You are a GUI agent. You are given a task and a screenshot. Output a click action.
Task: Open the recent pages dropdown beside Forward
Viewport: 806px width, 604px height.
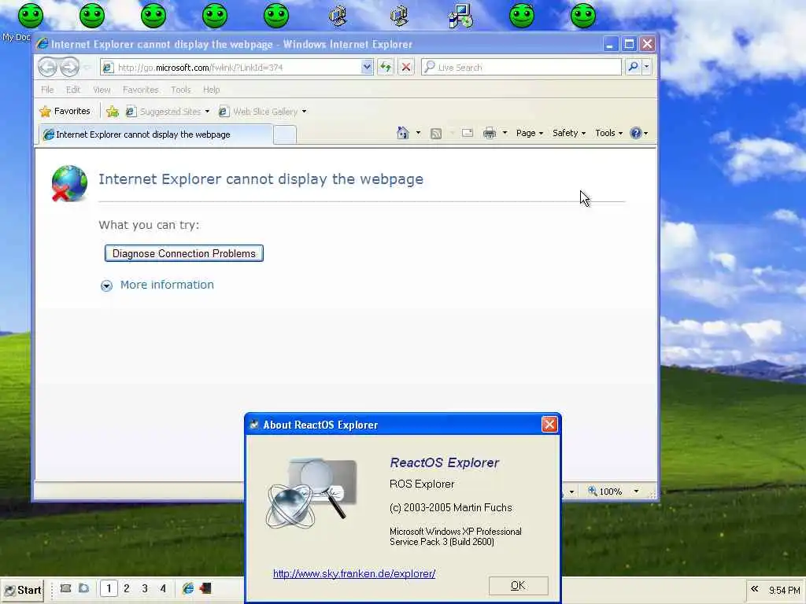(x=87, y=68)
